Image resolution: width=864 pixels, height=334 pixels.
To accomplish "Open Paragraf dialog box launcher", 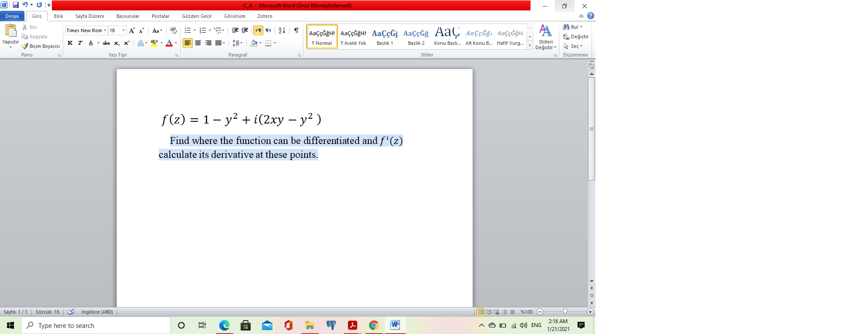I will coord(299,55).
